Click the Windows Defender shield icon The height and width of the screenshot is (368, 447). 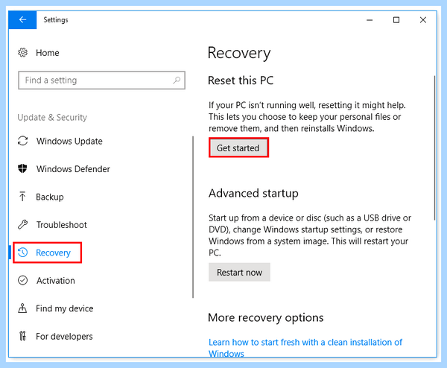(x=22, y=169)
